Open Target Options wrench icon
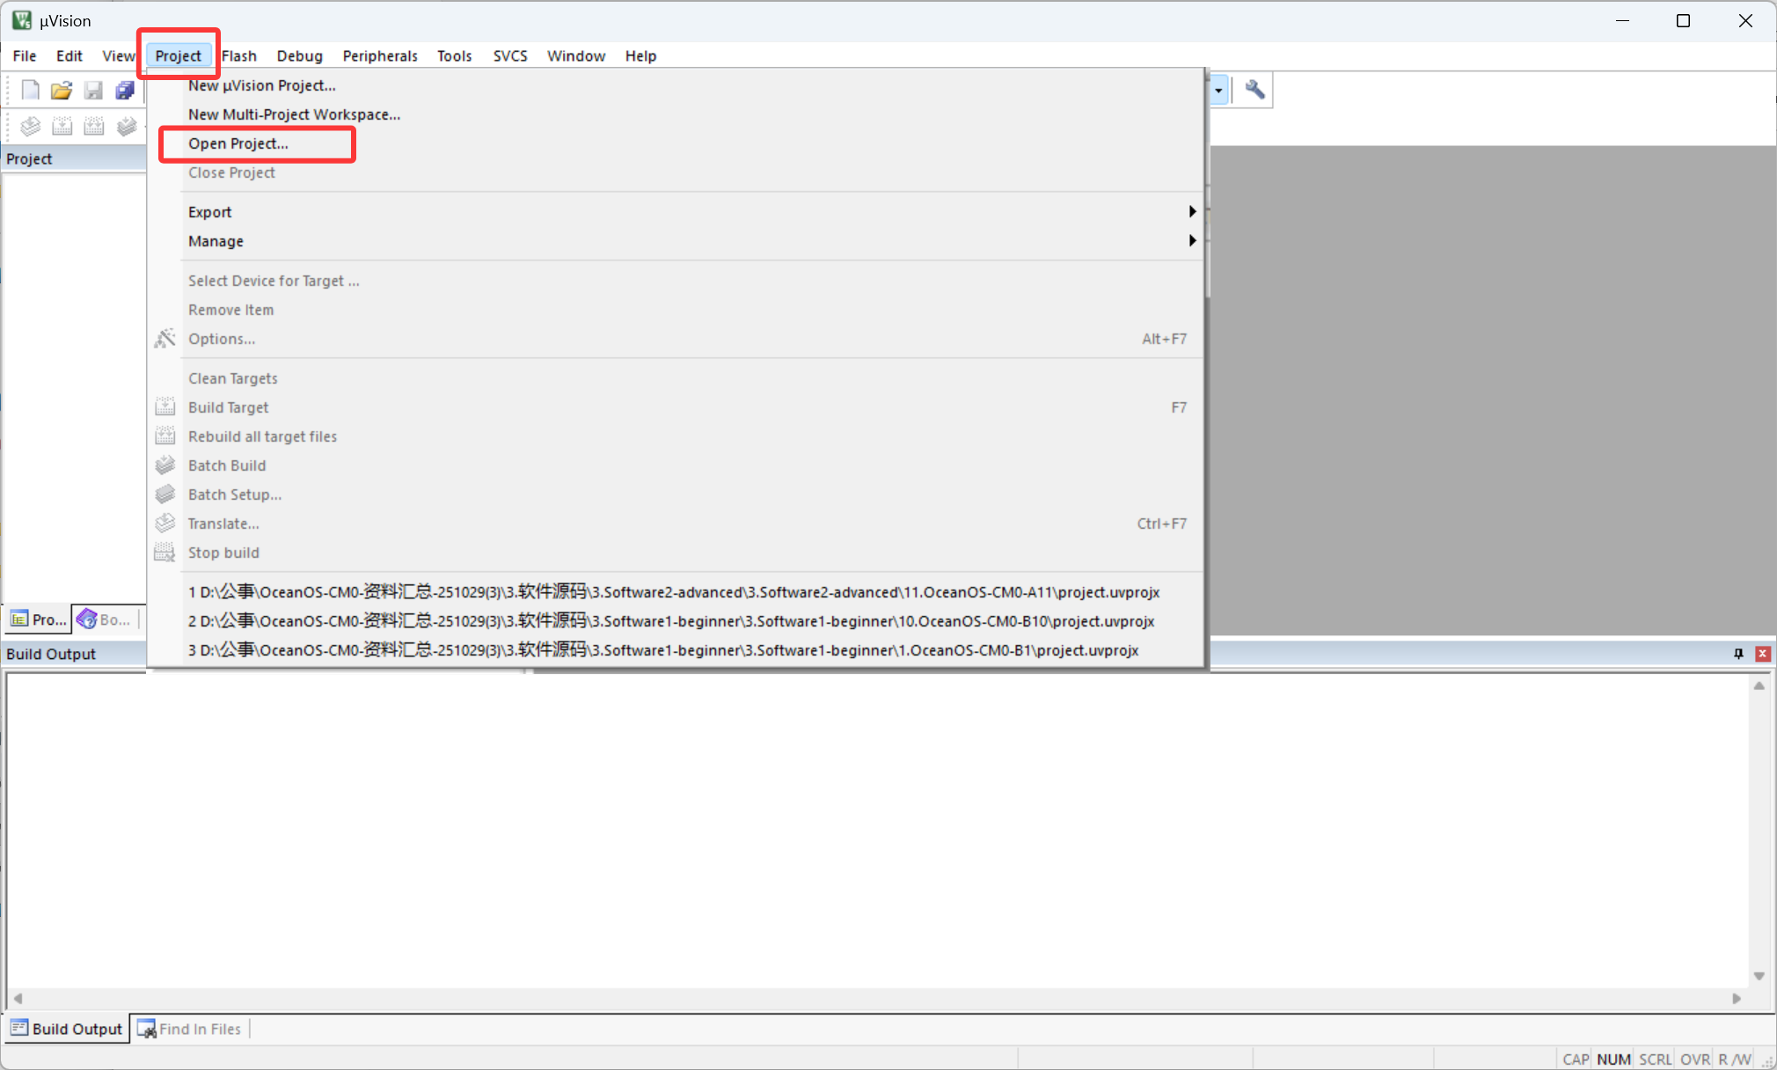 pos(1255,90)
